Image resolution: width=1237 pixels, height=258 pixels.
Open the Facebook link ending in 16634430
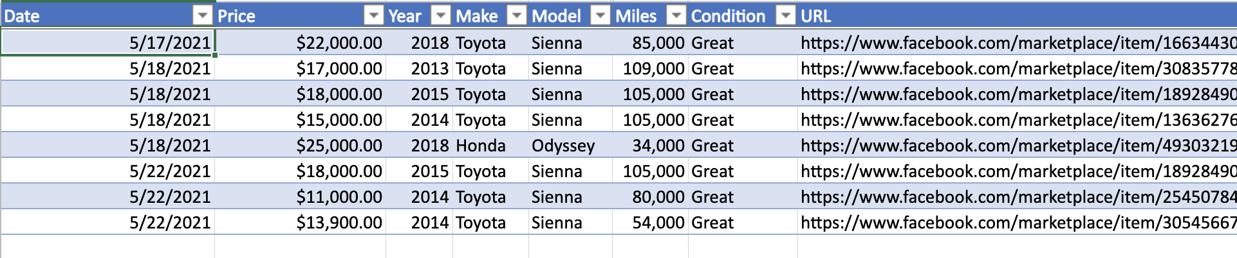tap(1018, 42)
